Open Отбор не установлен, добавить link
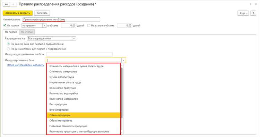This screenshot has height=137, width=260. (25, 65)
